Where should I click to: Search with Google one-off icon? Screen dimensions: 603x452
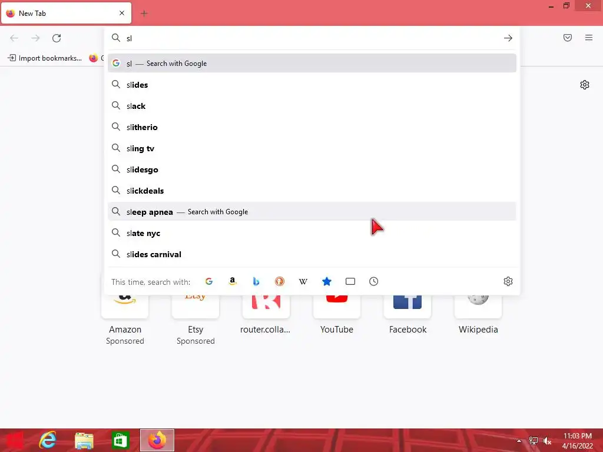(x=209, y=281)
